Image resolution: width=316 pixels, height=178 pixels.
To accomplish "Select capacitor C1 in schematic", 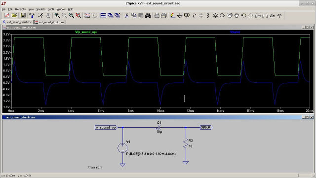I will 159,127.
